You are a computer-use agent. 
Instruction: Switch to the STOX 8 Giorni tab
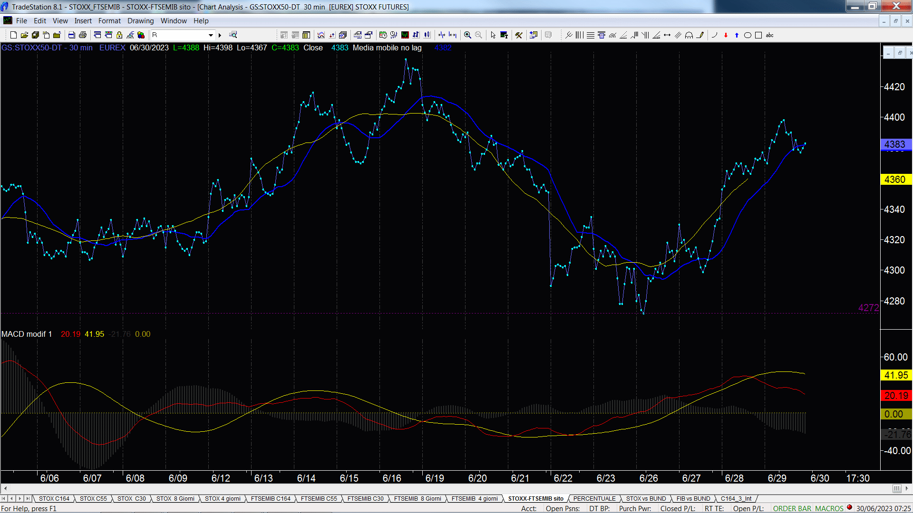pyautogui.click(x=175, y=499)
